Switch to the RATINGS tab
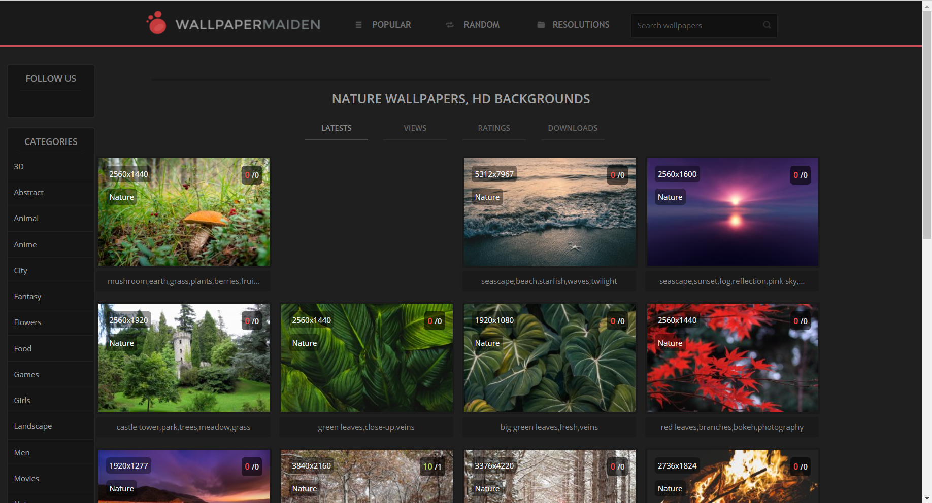This screenshot has height=503, width=932. tap(494, 128)
